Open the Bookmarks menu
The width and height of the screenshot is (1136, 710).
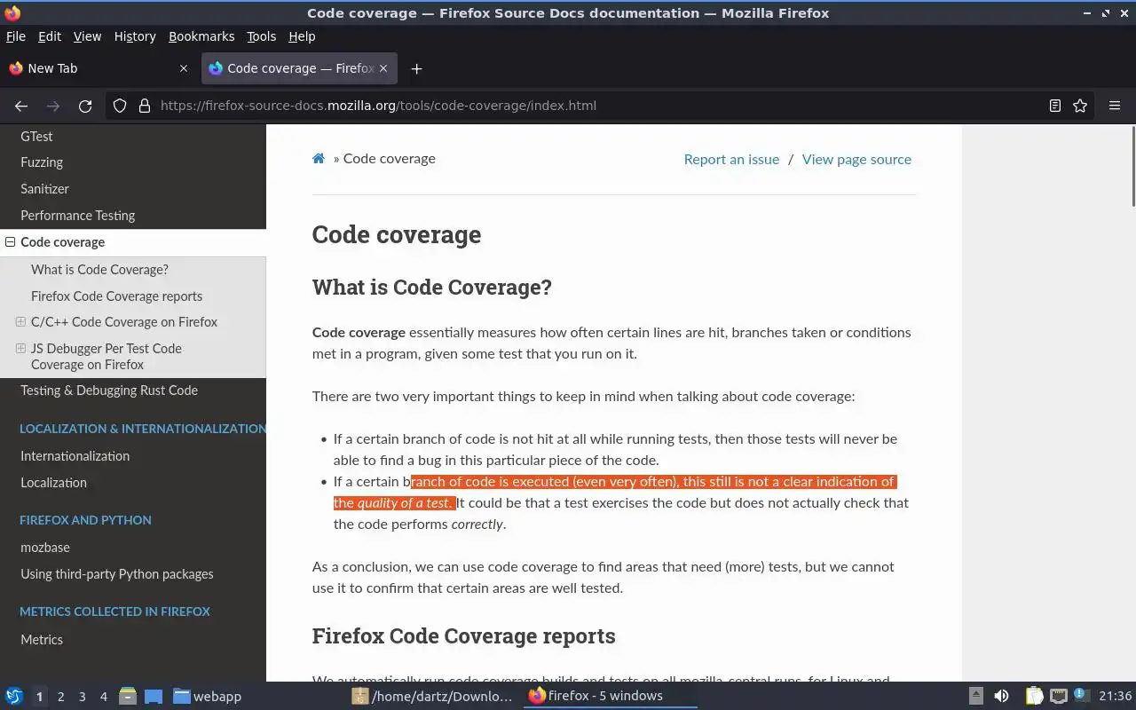click(x=201, y=36)
